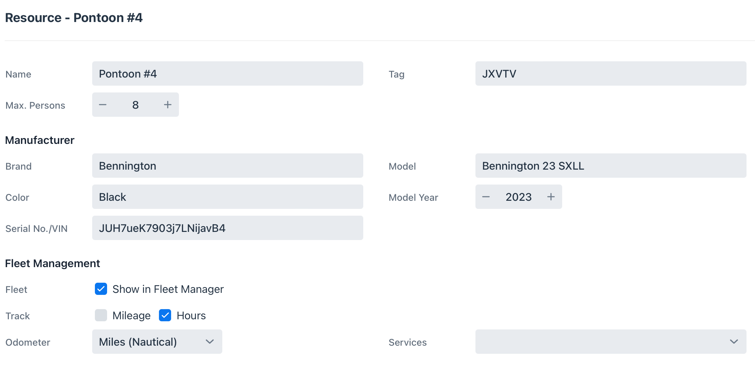Edit the Tag field JXVTV
This screenshot has width=755, height=367.
611,74
